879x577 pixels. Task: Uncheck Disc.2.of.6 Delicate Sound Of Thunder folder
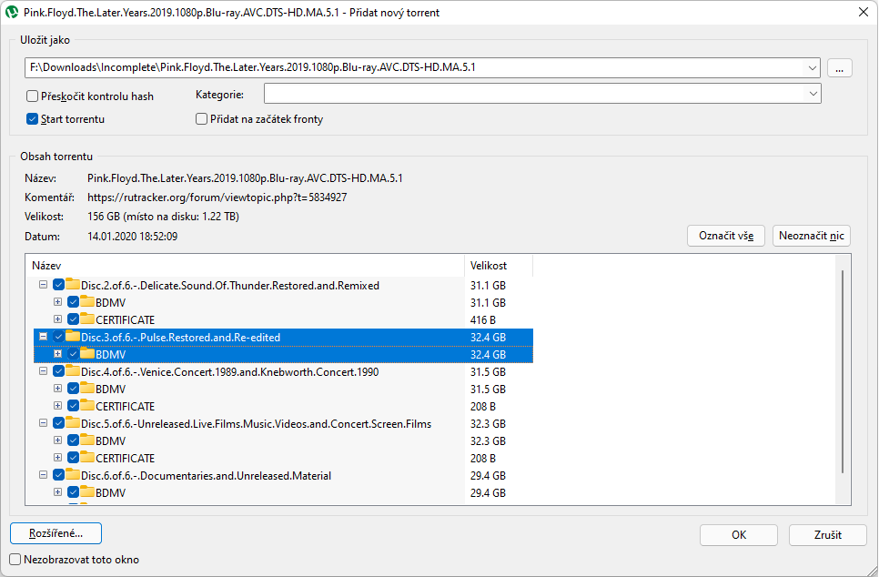58,285
